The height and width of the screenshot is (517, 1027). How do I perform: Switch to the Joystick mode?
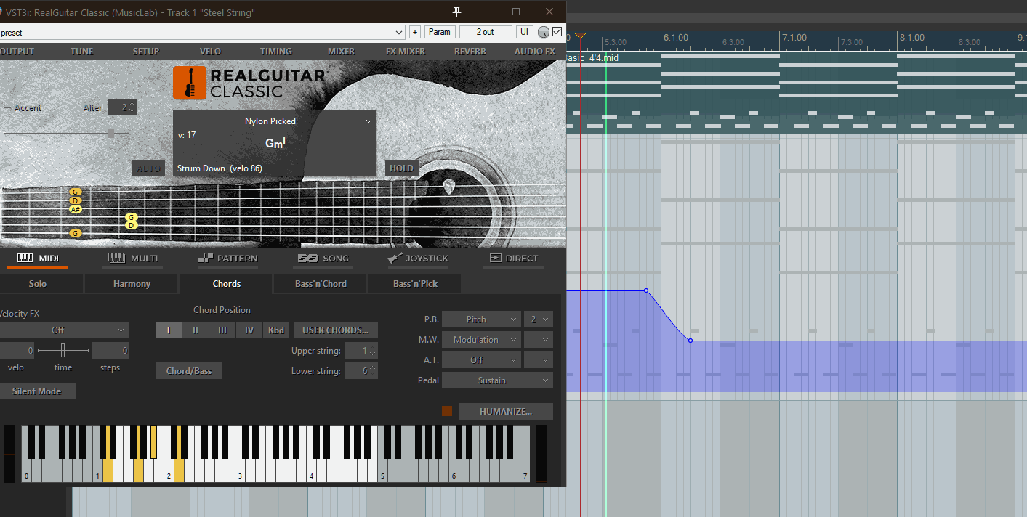418,258
